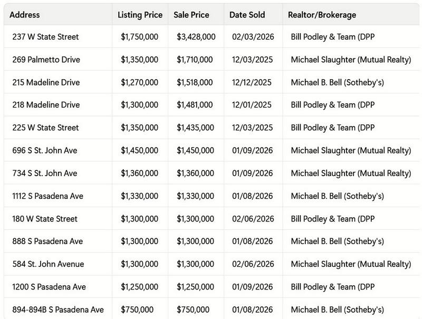Click the $3,428,000 sale price cell
Image resolution: width=422 pixels, height=319 pixels.
196,37
